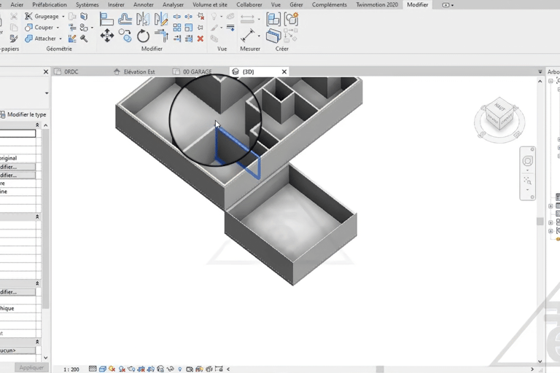Click the Match Type Properties icon

click(14, 38)
